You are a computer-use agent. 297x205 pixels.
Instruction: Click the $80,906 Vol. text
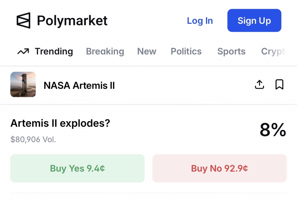tap(33, 140)
